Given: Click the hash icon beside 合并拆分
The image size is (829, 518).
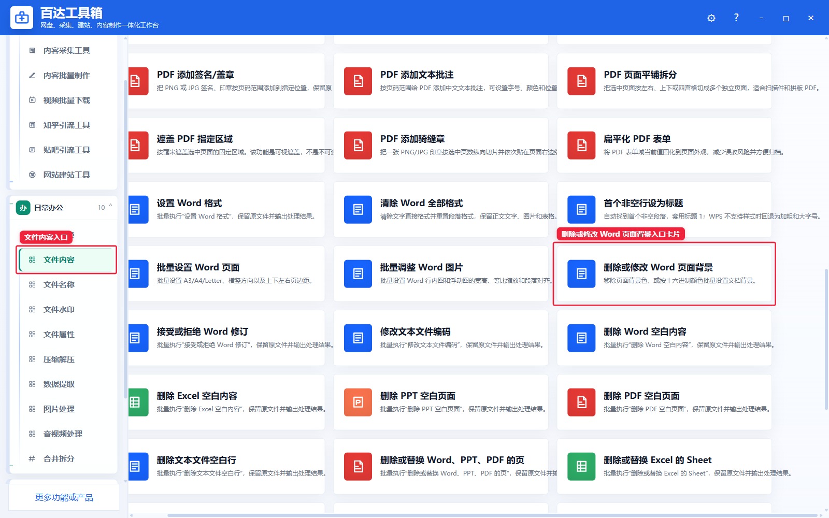Looking at the screenshot, I should coord(32,458).
